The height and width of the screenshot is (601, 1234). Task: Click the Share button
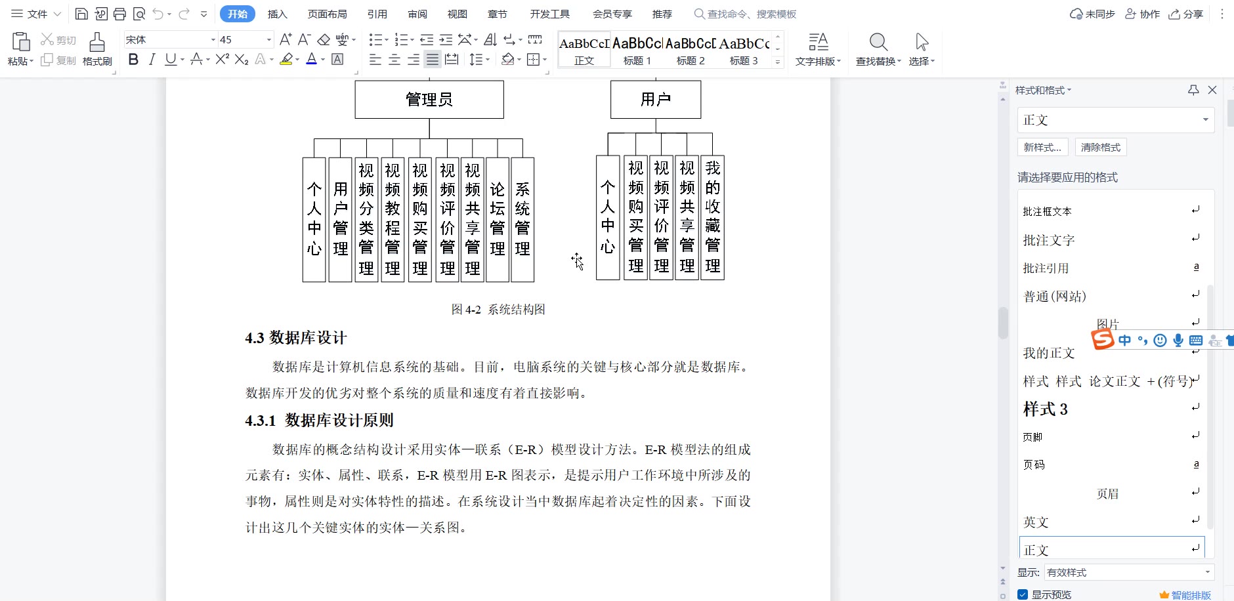point(1186,14)
